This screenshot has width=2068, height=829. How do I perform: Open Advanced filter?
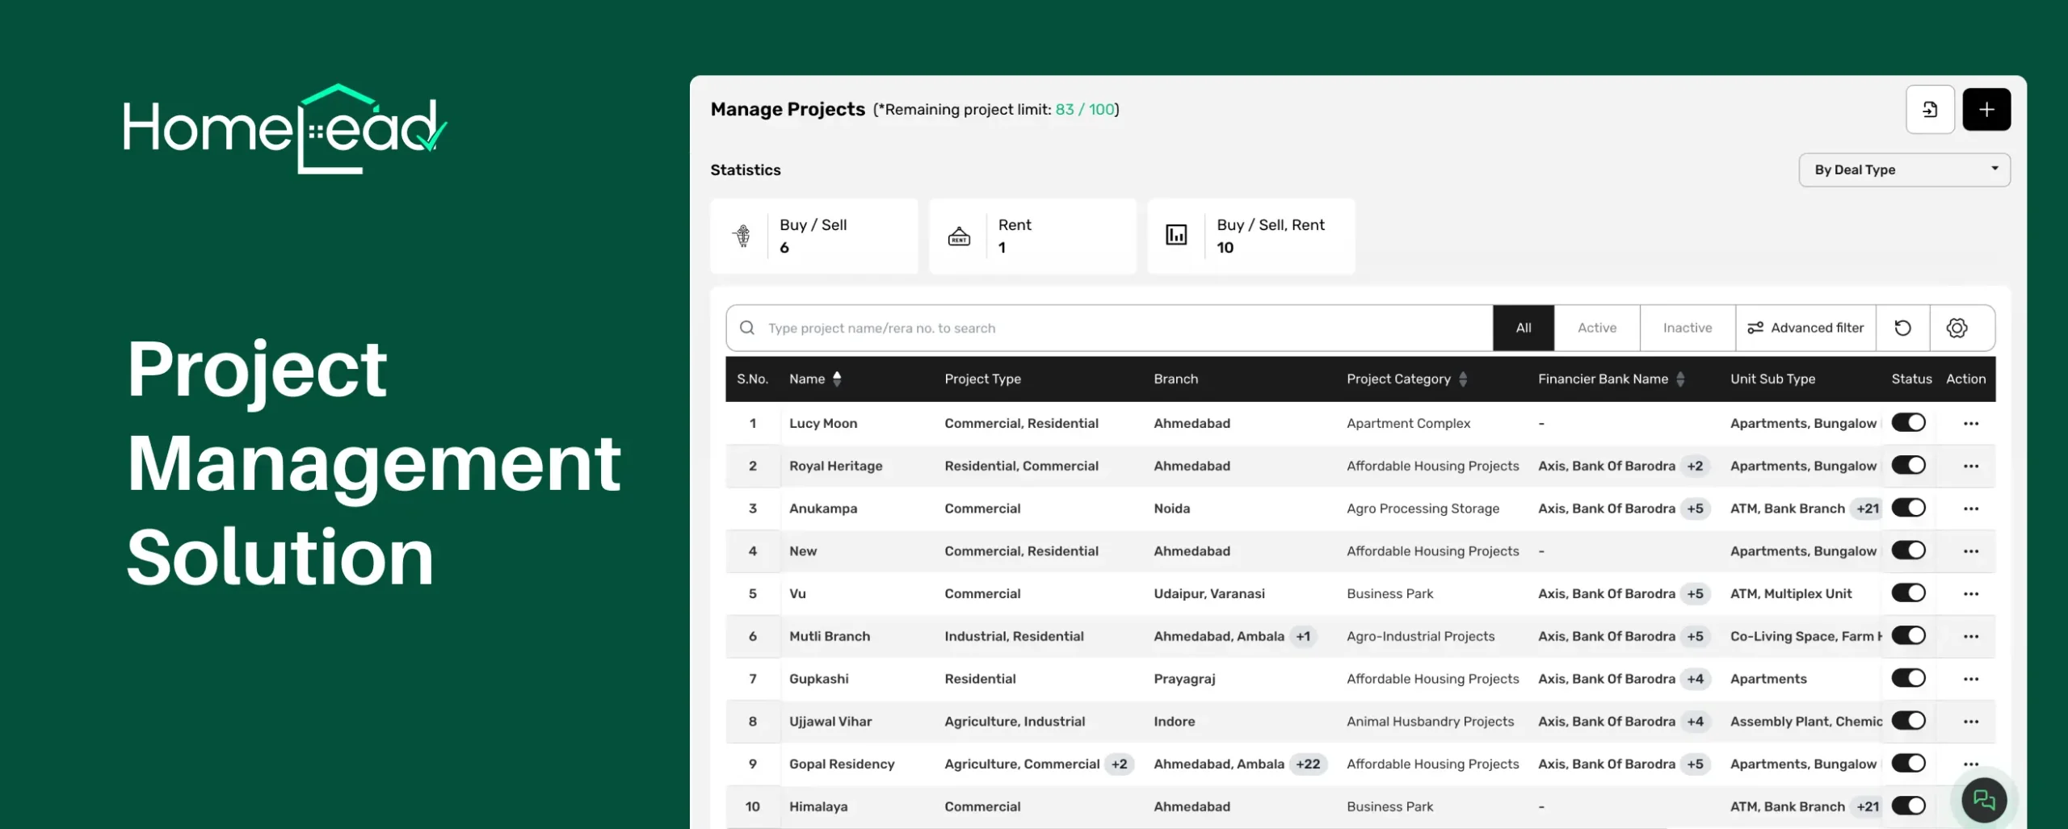pos(1806,328)
